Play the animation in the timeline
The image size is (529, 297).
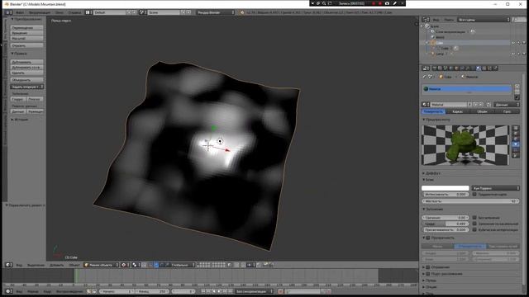tap(219, 291)
